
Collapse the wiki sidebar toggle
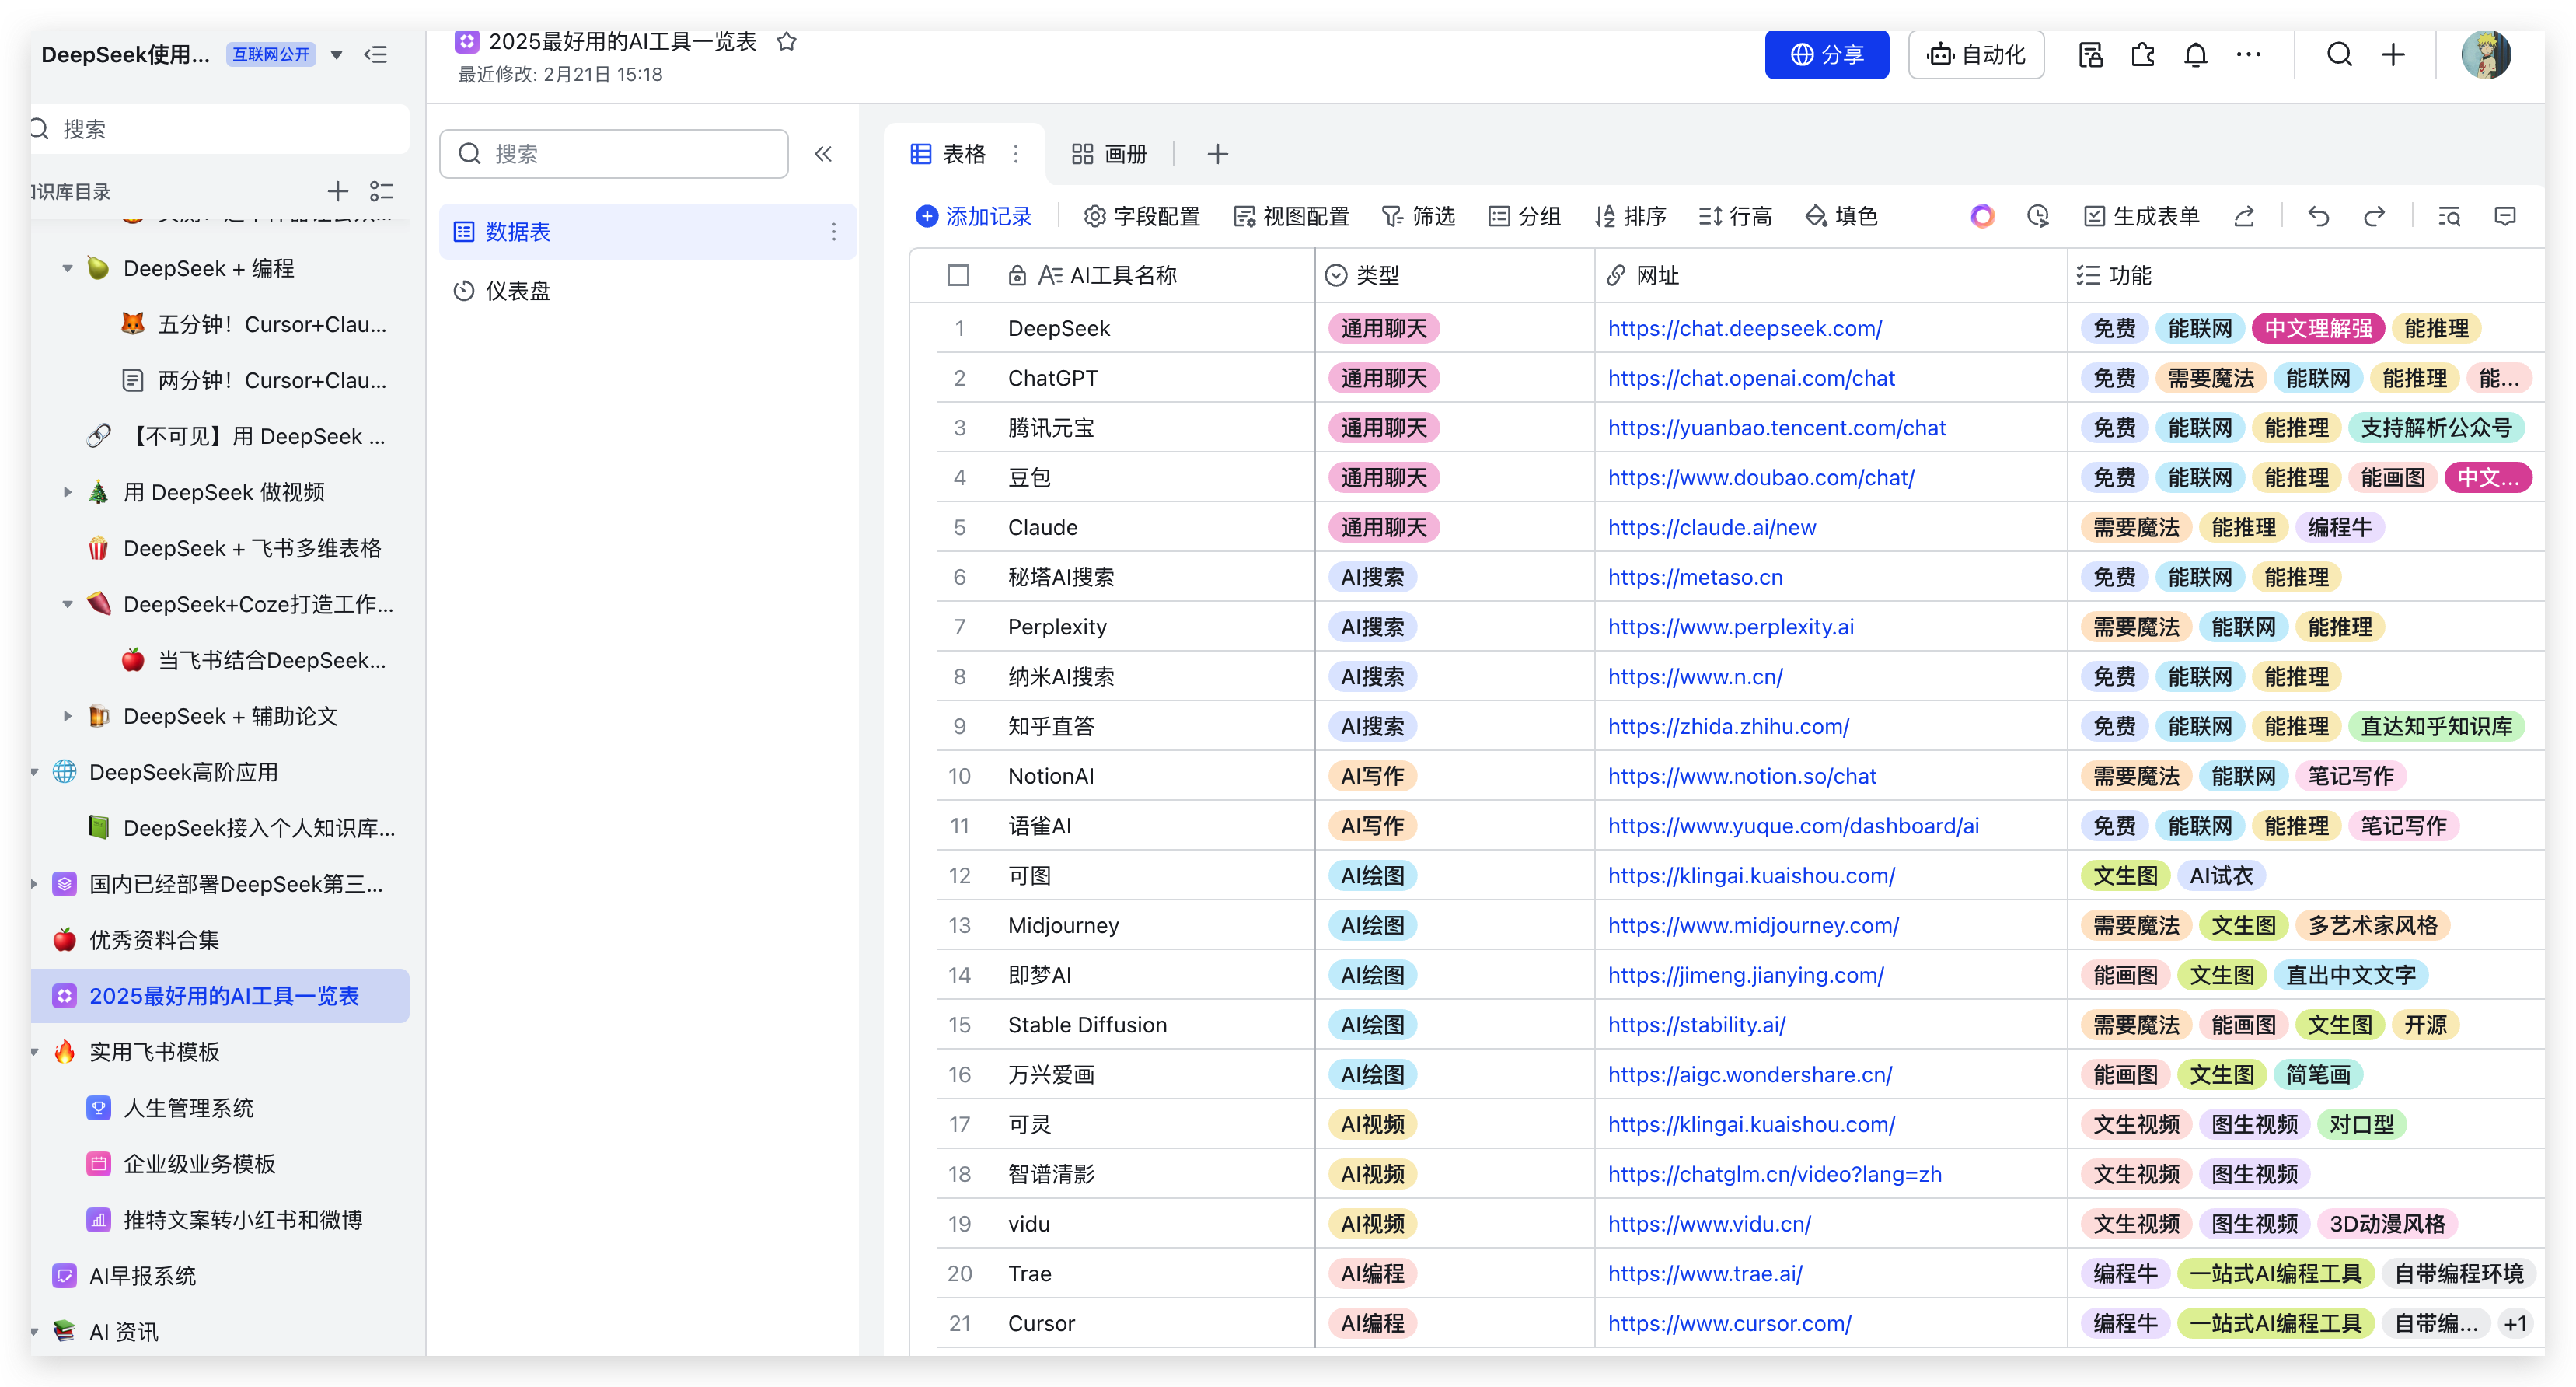(x=376, y=55)
